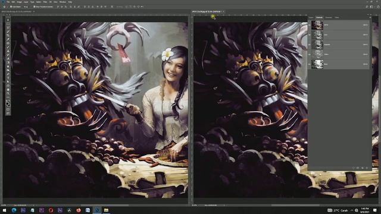381x214 pixels.
Task: Open File Explorer from taskbar
Action: coord(106,210)
